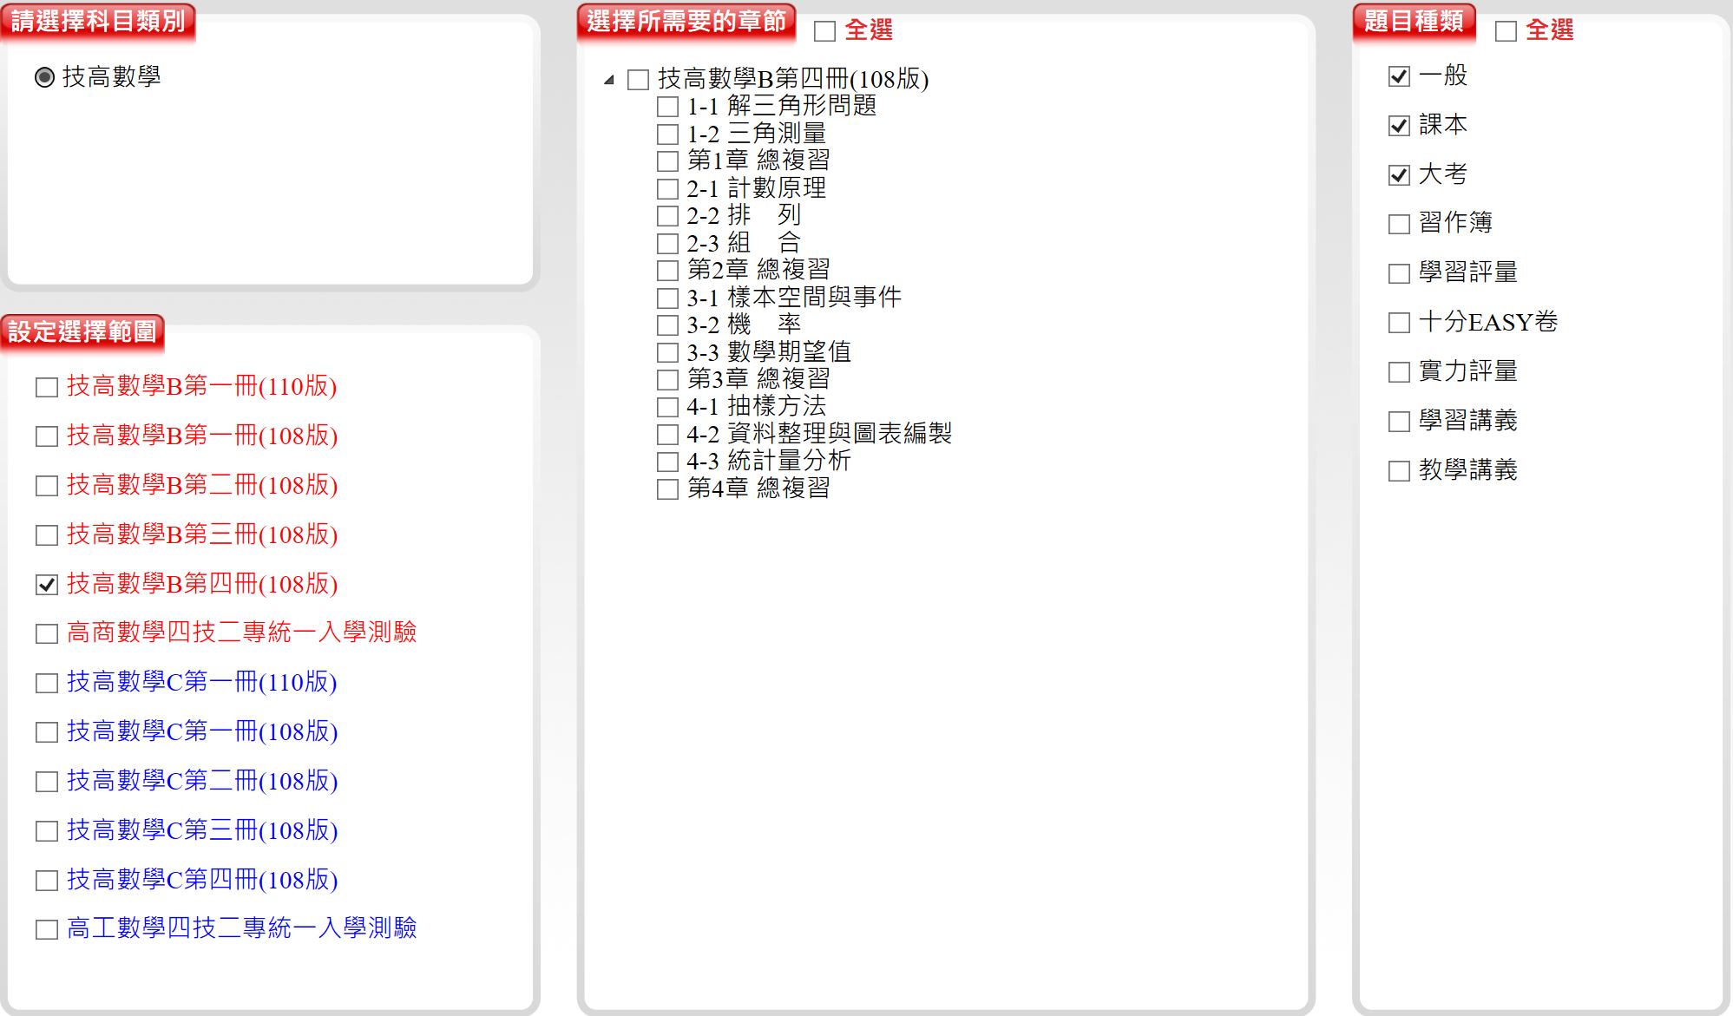The height and width of the screenshot is (1016, 1733).
Task: Uncheck 技高數學B第四冊(108版) in range list
Action: [x=46, y=586]
